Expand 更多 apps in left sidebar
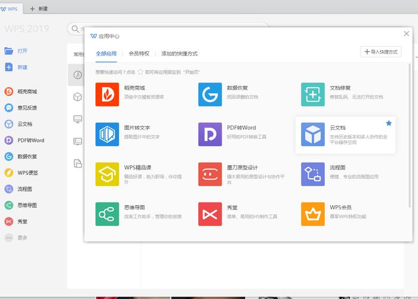 (x=16, y=237)
